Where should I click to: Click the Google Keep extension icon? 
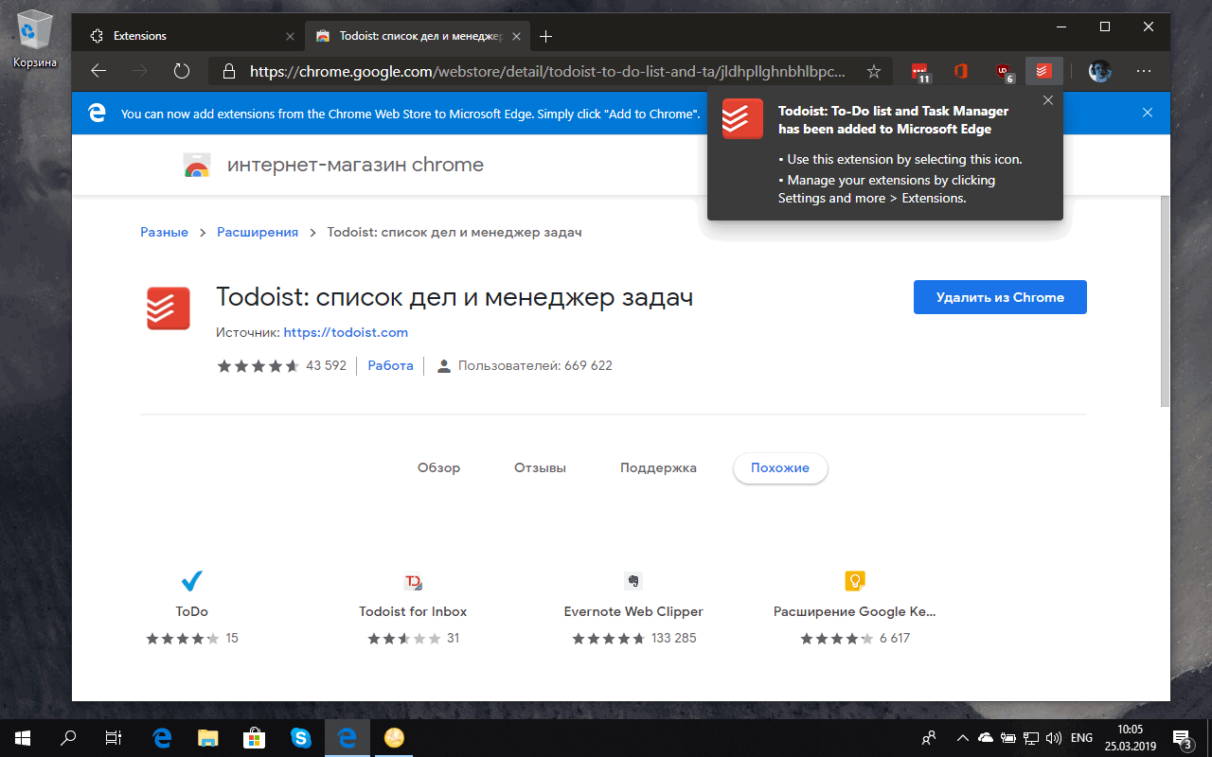[x=855, y=581]
